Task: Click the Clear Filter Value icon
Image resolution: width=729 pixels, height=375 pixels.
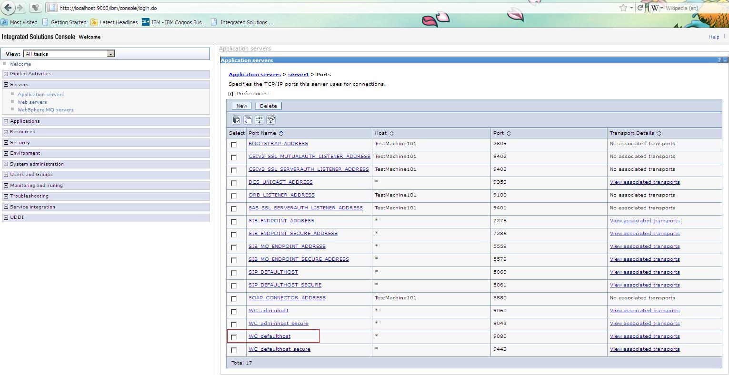Action: (x=271, y=119)
